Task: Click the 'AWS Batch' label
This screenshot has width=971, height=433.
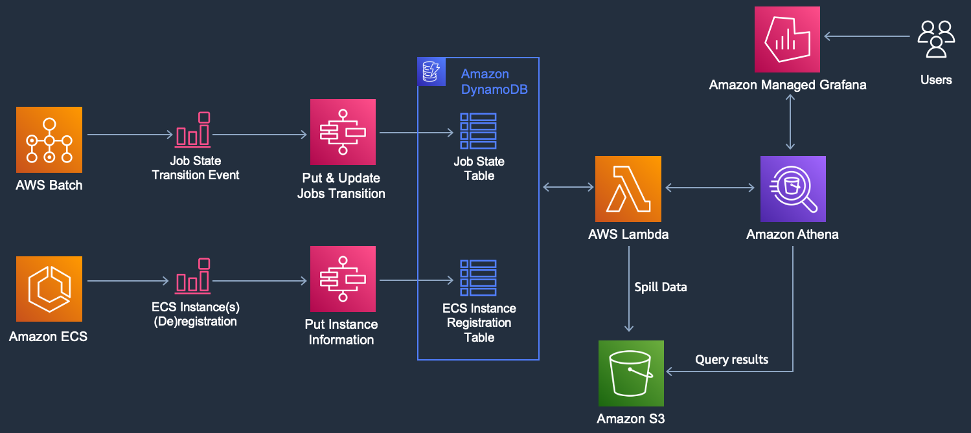Action: click(49, 186)
